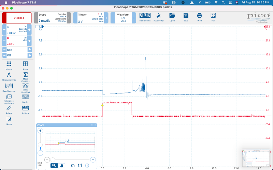Open the Views layout menu

(25, 65)
